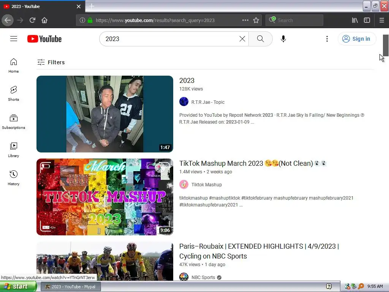Play the TikTok Mashup 9:06 thumbnail
This screenshot has height=292, width=389.
pos(105,197)
